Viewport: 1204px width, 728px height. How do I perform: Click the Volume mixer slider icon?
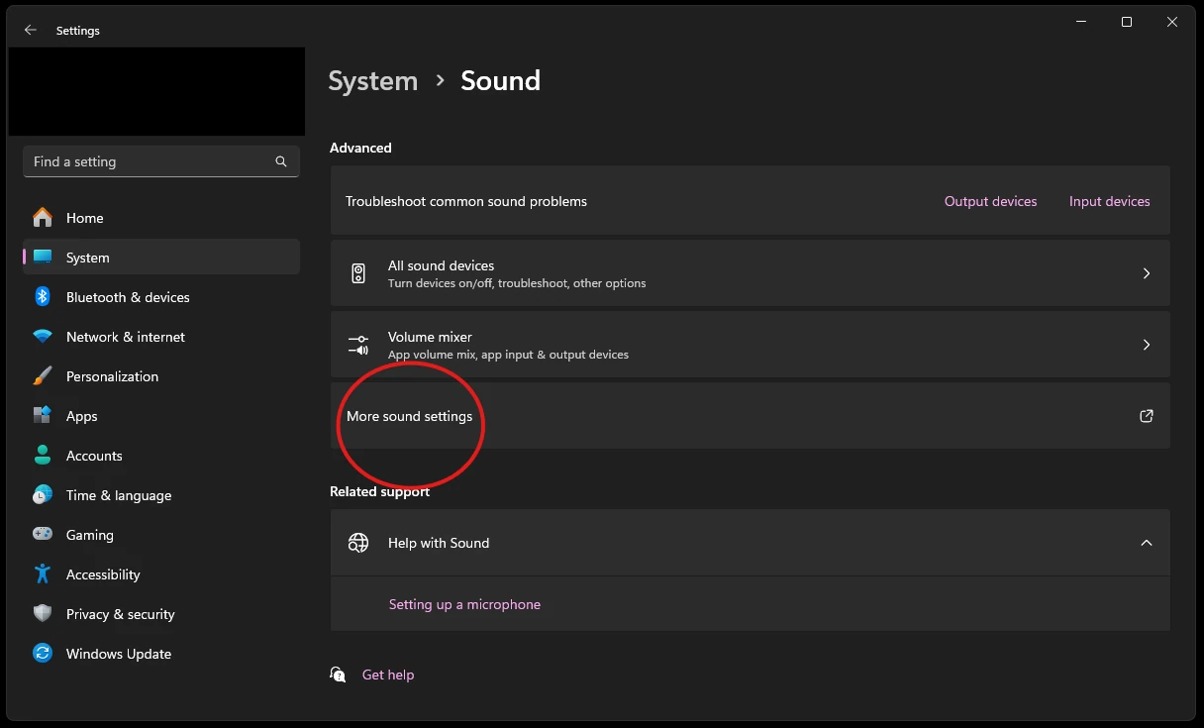pyautogui.click(x=358, y=345)
